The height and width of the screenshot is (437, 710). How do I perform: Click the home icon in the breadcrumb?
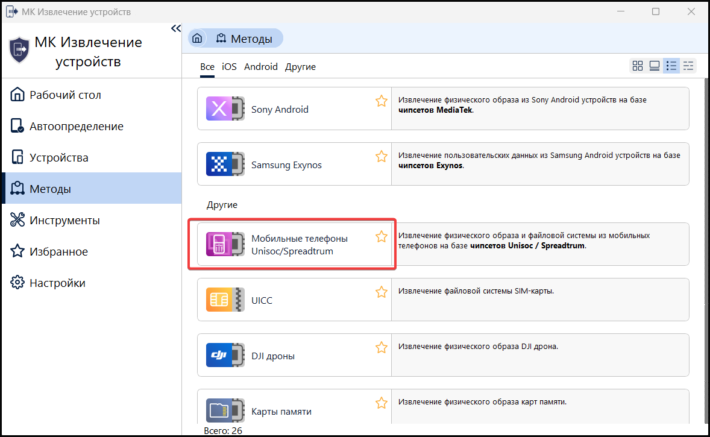197,39
